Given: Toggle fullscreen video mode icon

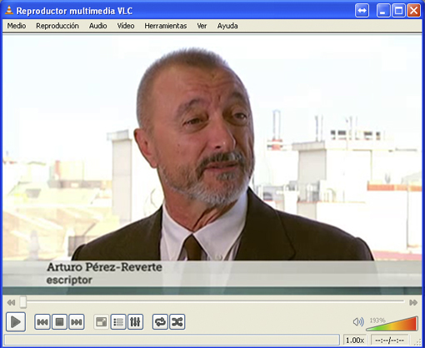Looking at the screenshot, I should 101,322.
